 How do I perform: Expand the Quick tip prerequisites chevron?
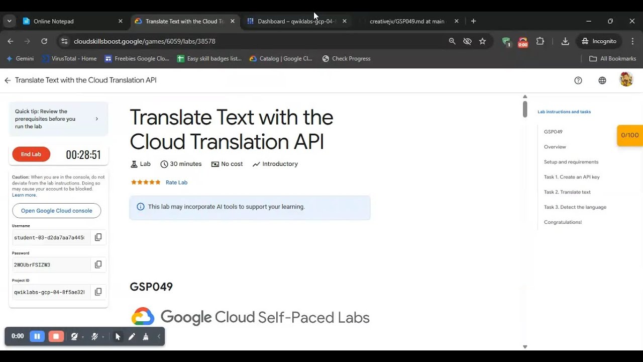97,119
